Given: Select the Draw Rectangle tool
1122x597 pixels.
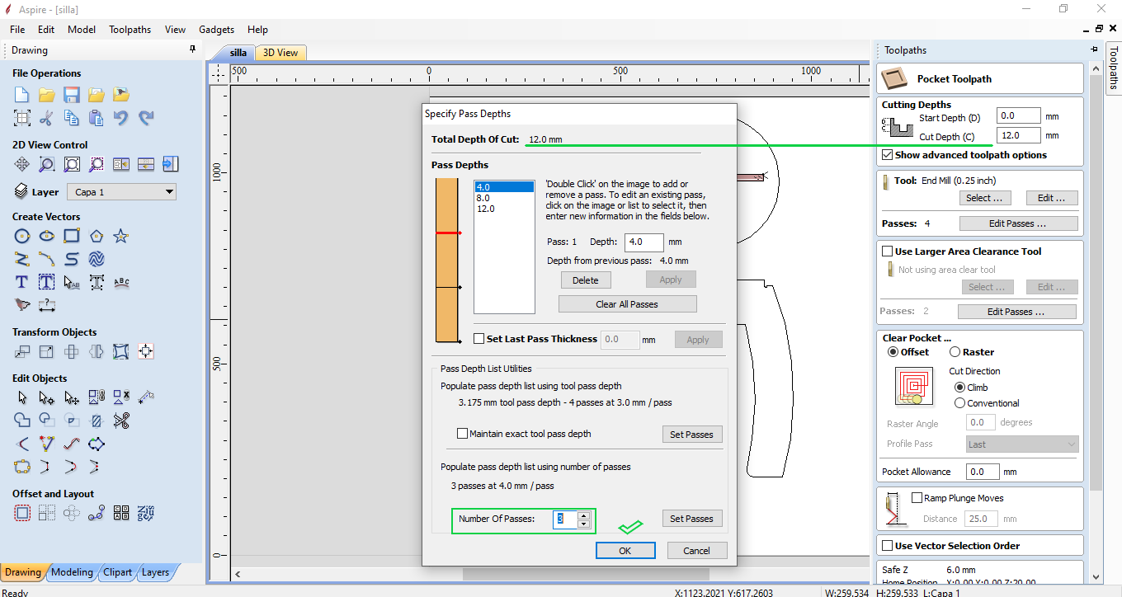Looking at the screenshot, I should tap(72, 237).
